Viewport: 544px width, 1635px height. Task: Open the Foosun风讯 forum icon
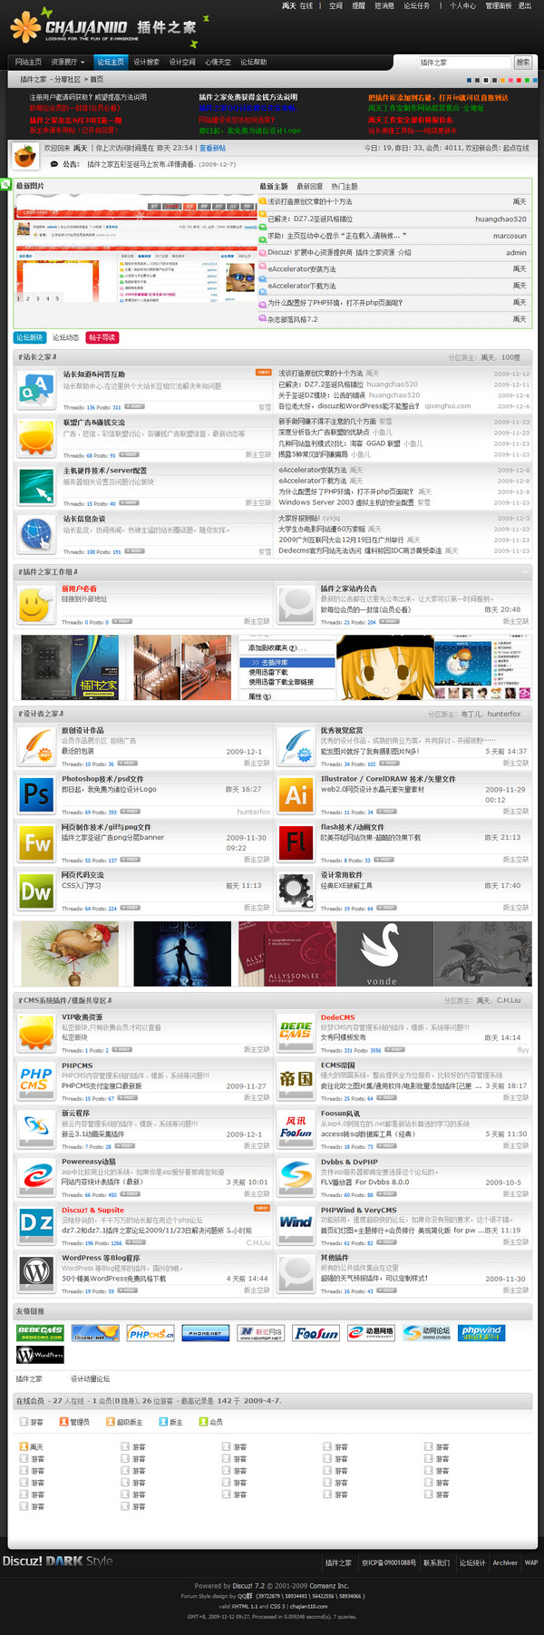pos(296,1129)
